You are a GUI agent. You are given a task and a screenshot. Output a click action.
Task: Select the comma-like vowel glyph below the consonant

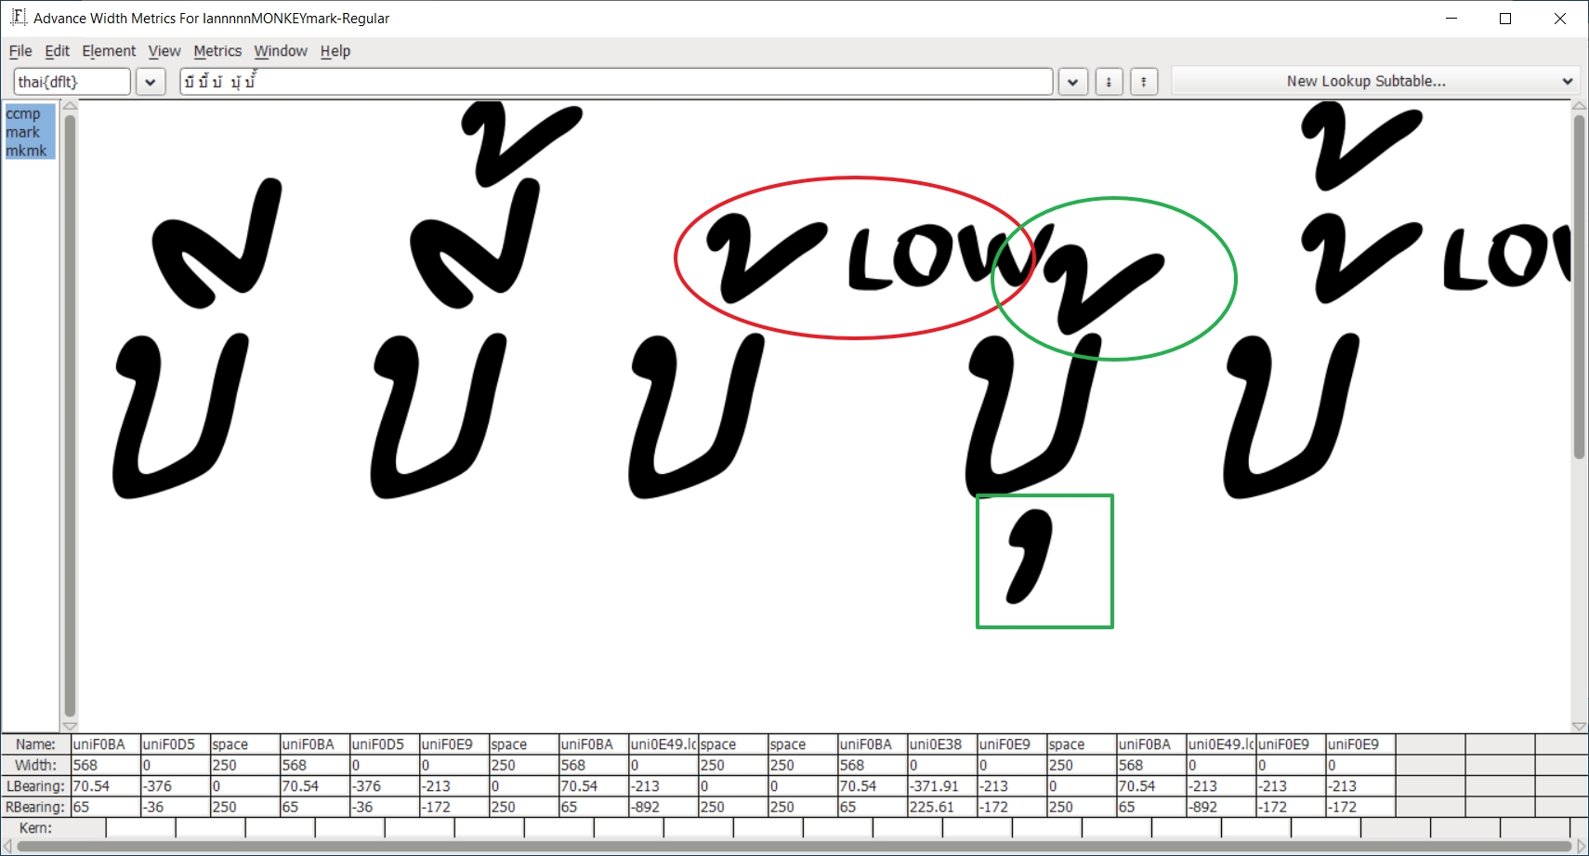point(1031,558)
